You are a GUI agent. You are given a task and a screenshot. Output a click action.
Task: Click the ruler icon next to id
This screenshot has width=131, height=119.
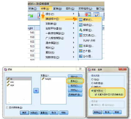8,79
